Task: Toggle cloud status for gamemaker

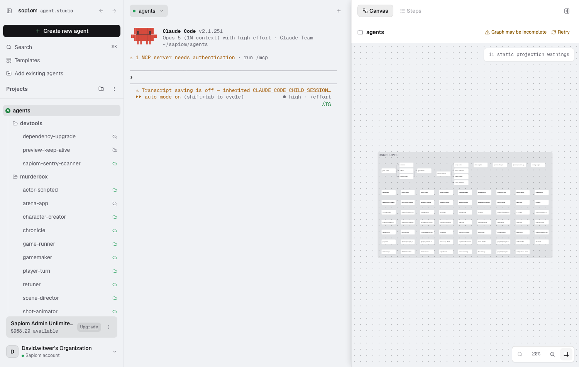Action: 115,258
